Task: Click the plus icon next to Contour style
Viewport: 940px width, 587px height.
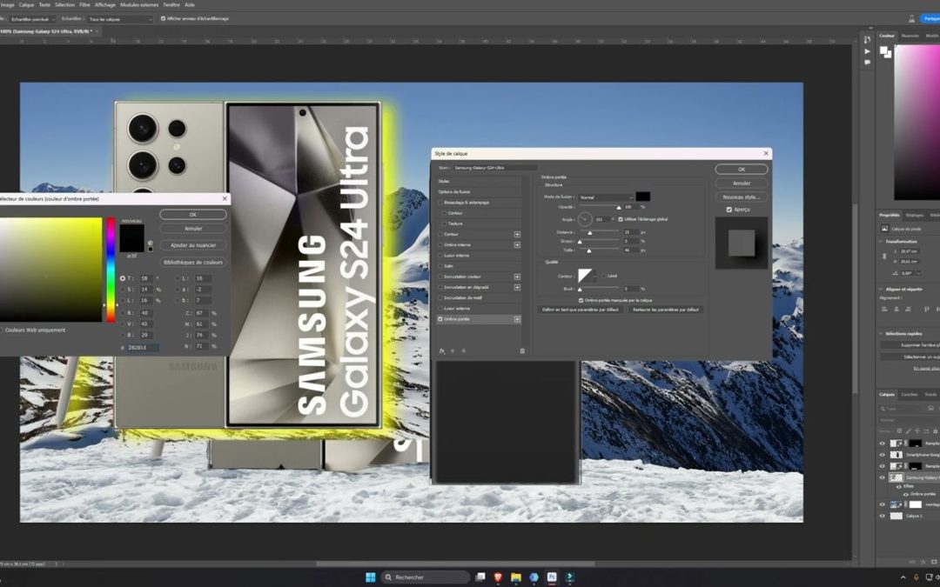Action: (517, 234)
